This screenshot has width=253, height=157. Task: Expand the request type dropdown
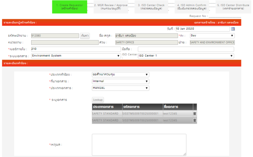[x=121, y=74]
